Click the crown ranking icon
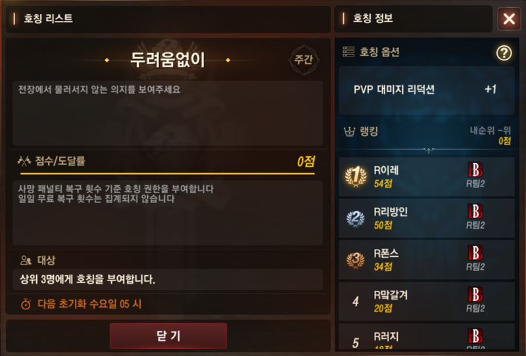This screenshot has width=526, height=356. click(349, 131)
